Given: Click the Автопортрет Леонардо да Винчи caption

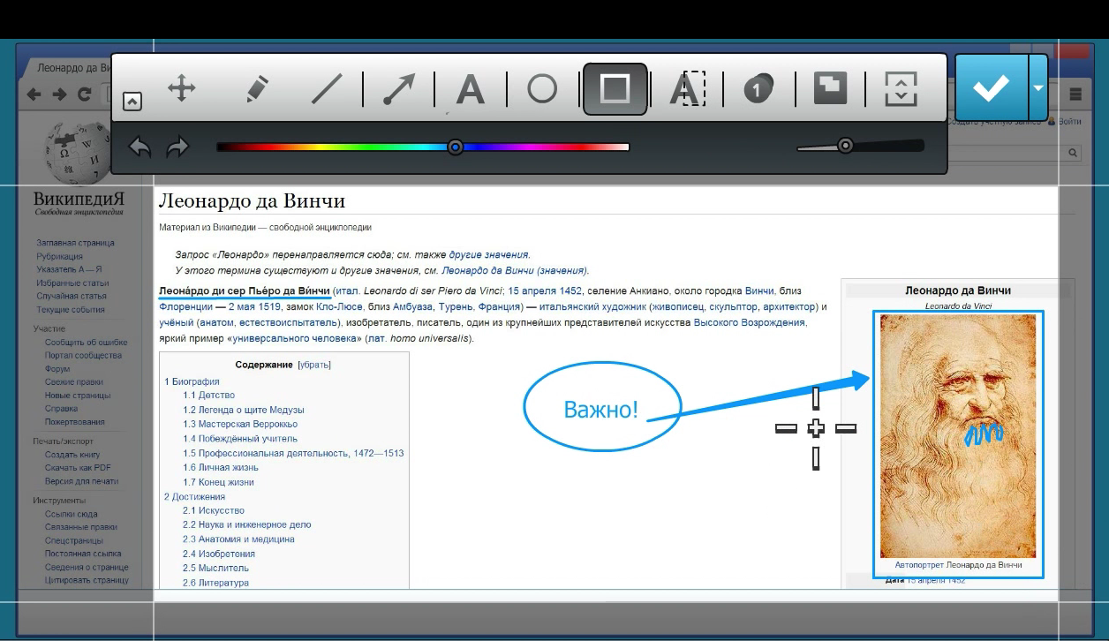Looking at the screenshot, I should [958, 564].
